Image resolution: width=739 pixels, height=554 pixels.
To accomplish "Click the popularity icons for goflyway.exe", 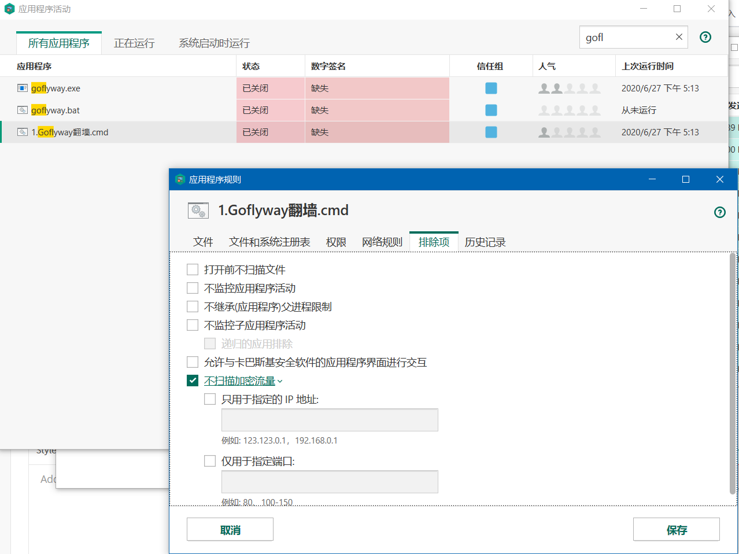I will (x=570, y=88).
